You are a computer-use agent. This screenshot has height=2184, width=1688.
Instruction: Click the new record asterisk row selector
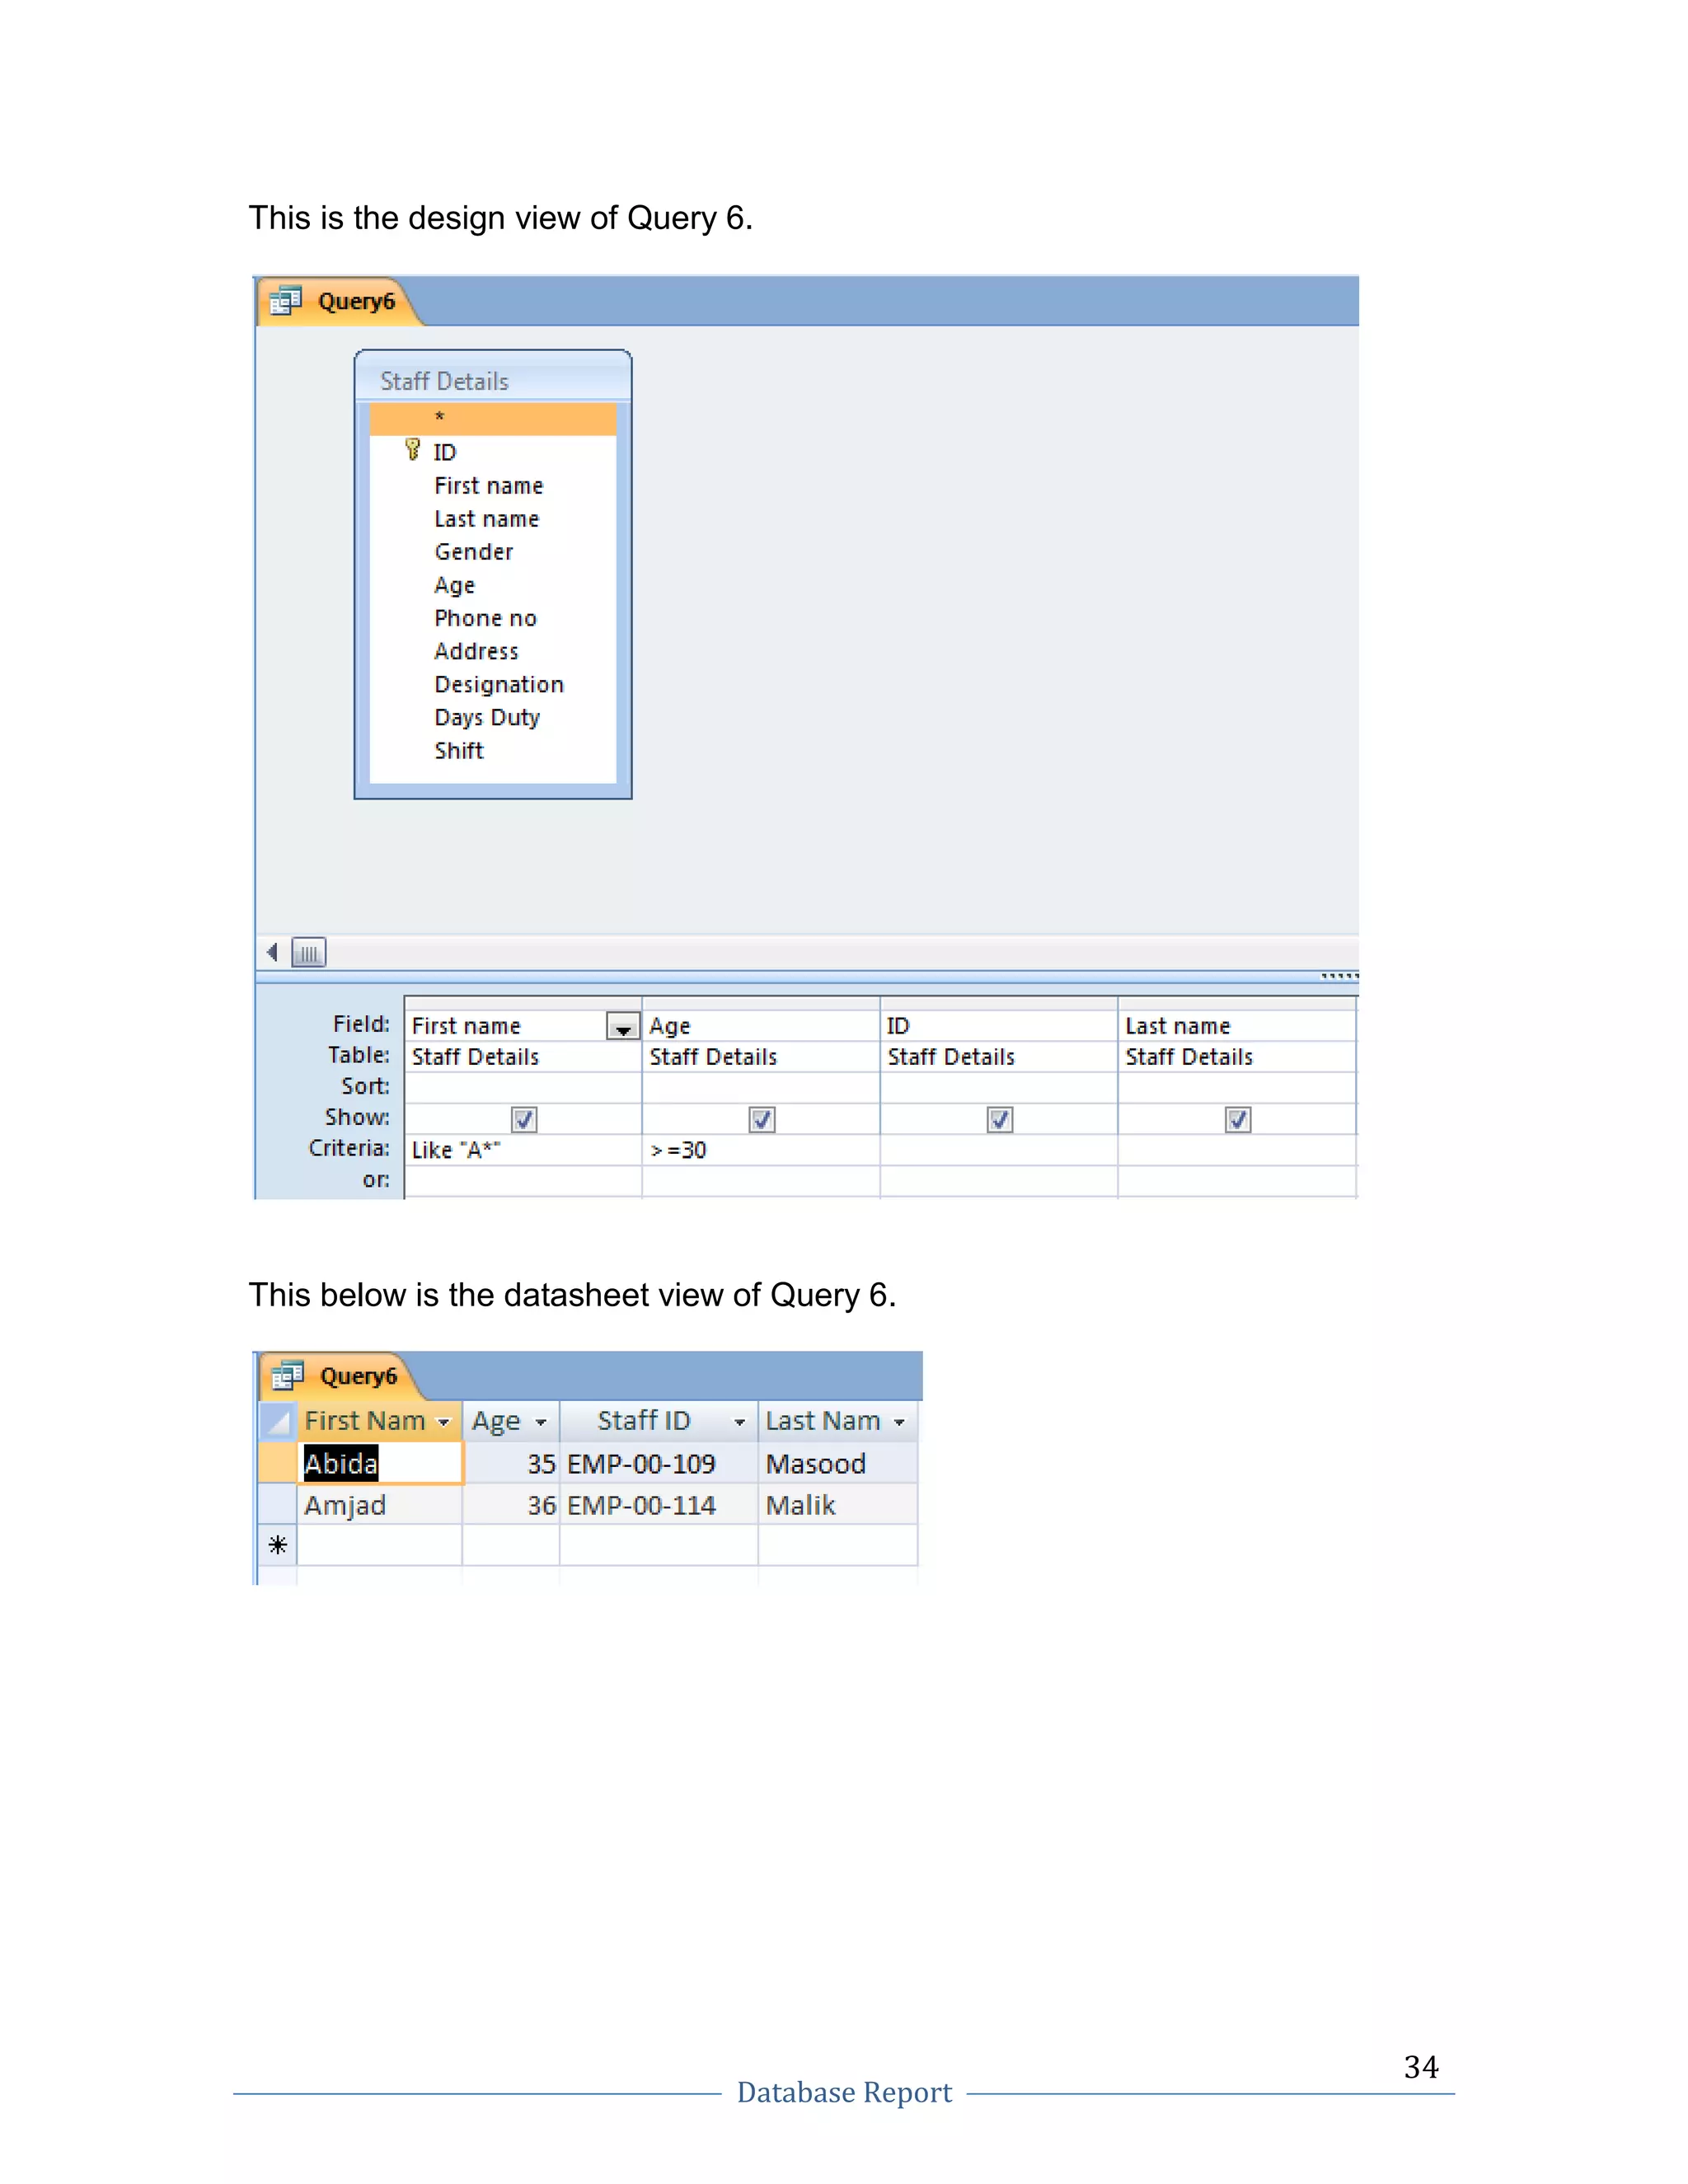click(x=278, y=1545)
